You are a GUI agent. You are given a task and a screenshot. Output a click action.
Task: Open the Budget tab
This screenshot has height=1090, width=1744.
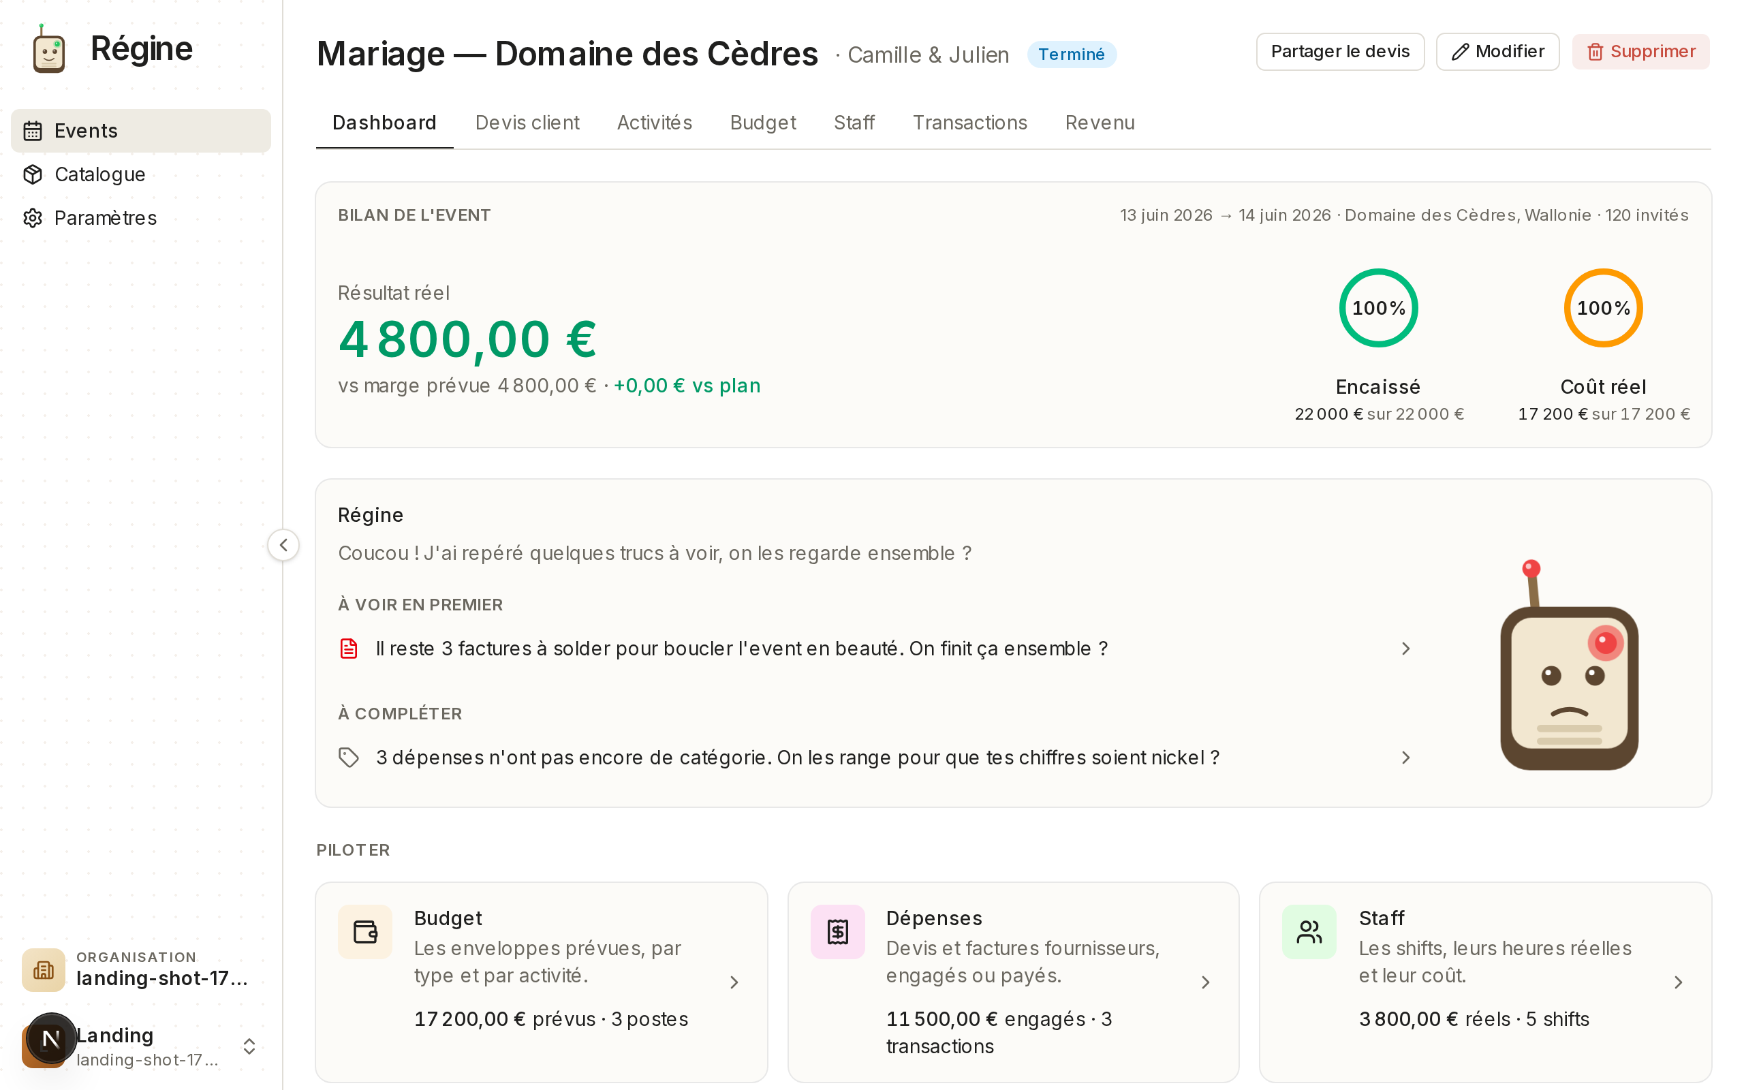pyautogui.click(x=762, y=123)
